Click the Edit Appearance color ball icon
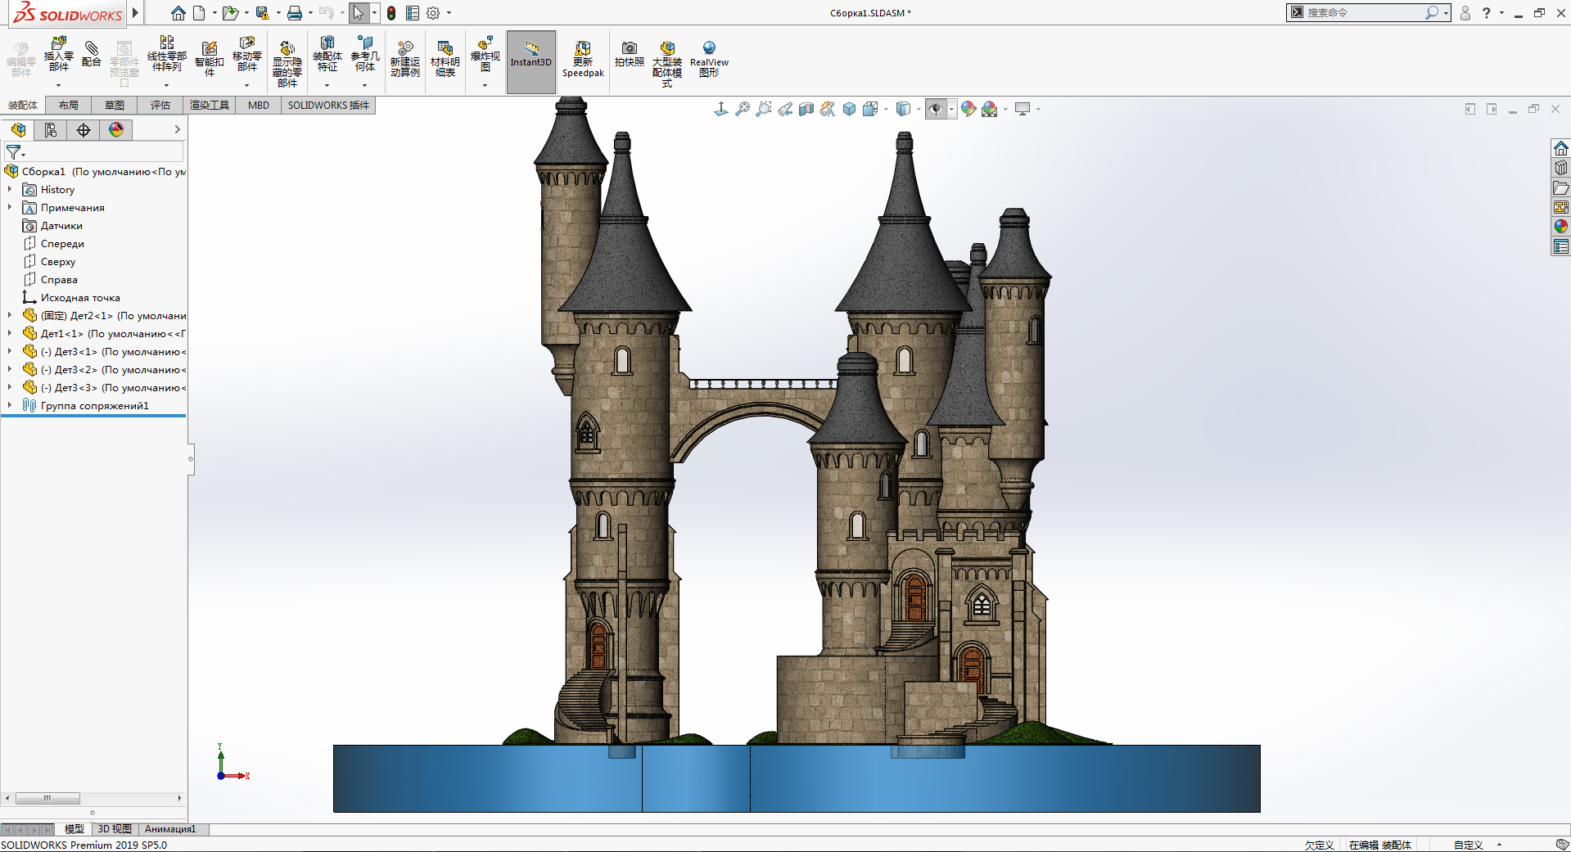 pos(968,109)
